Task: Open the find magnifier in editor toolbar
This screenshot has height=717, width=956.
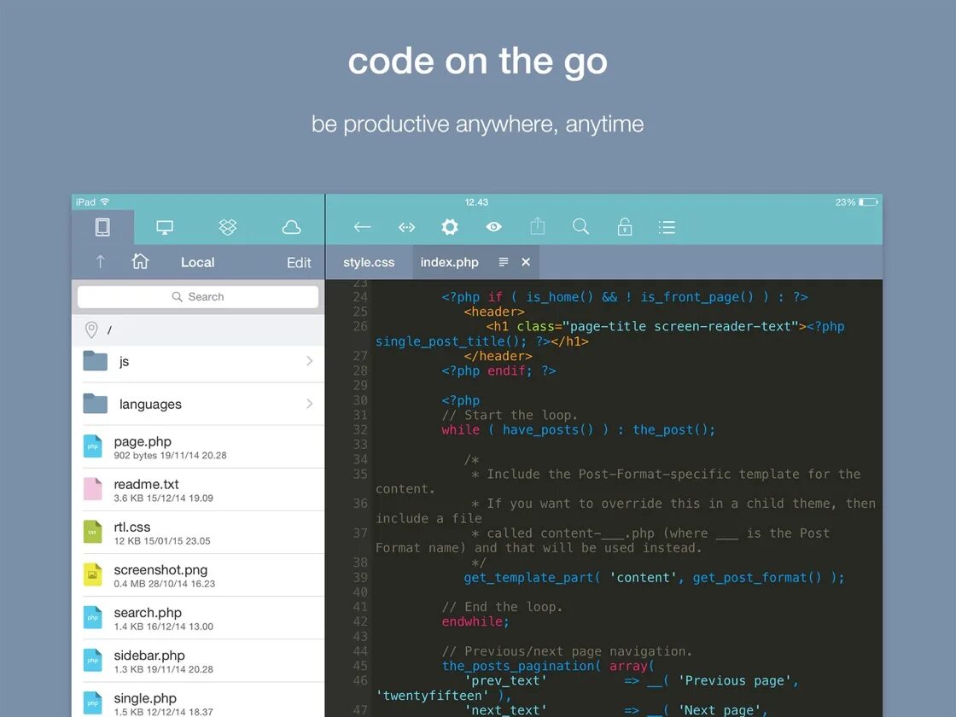Action: click(581, 227)
